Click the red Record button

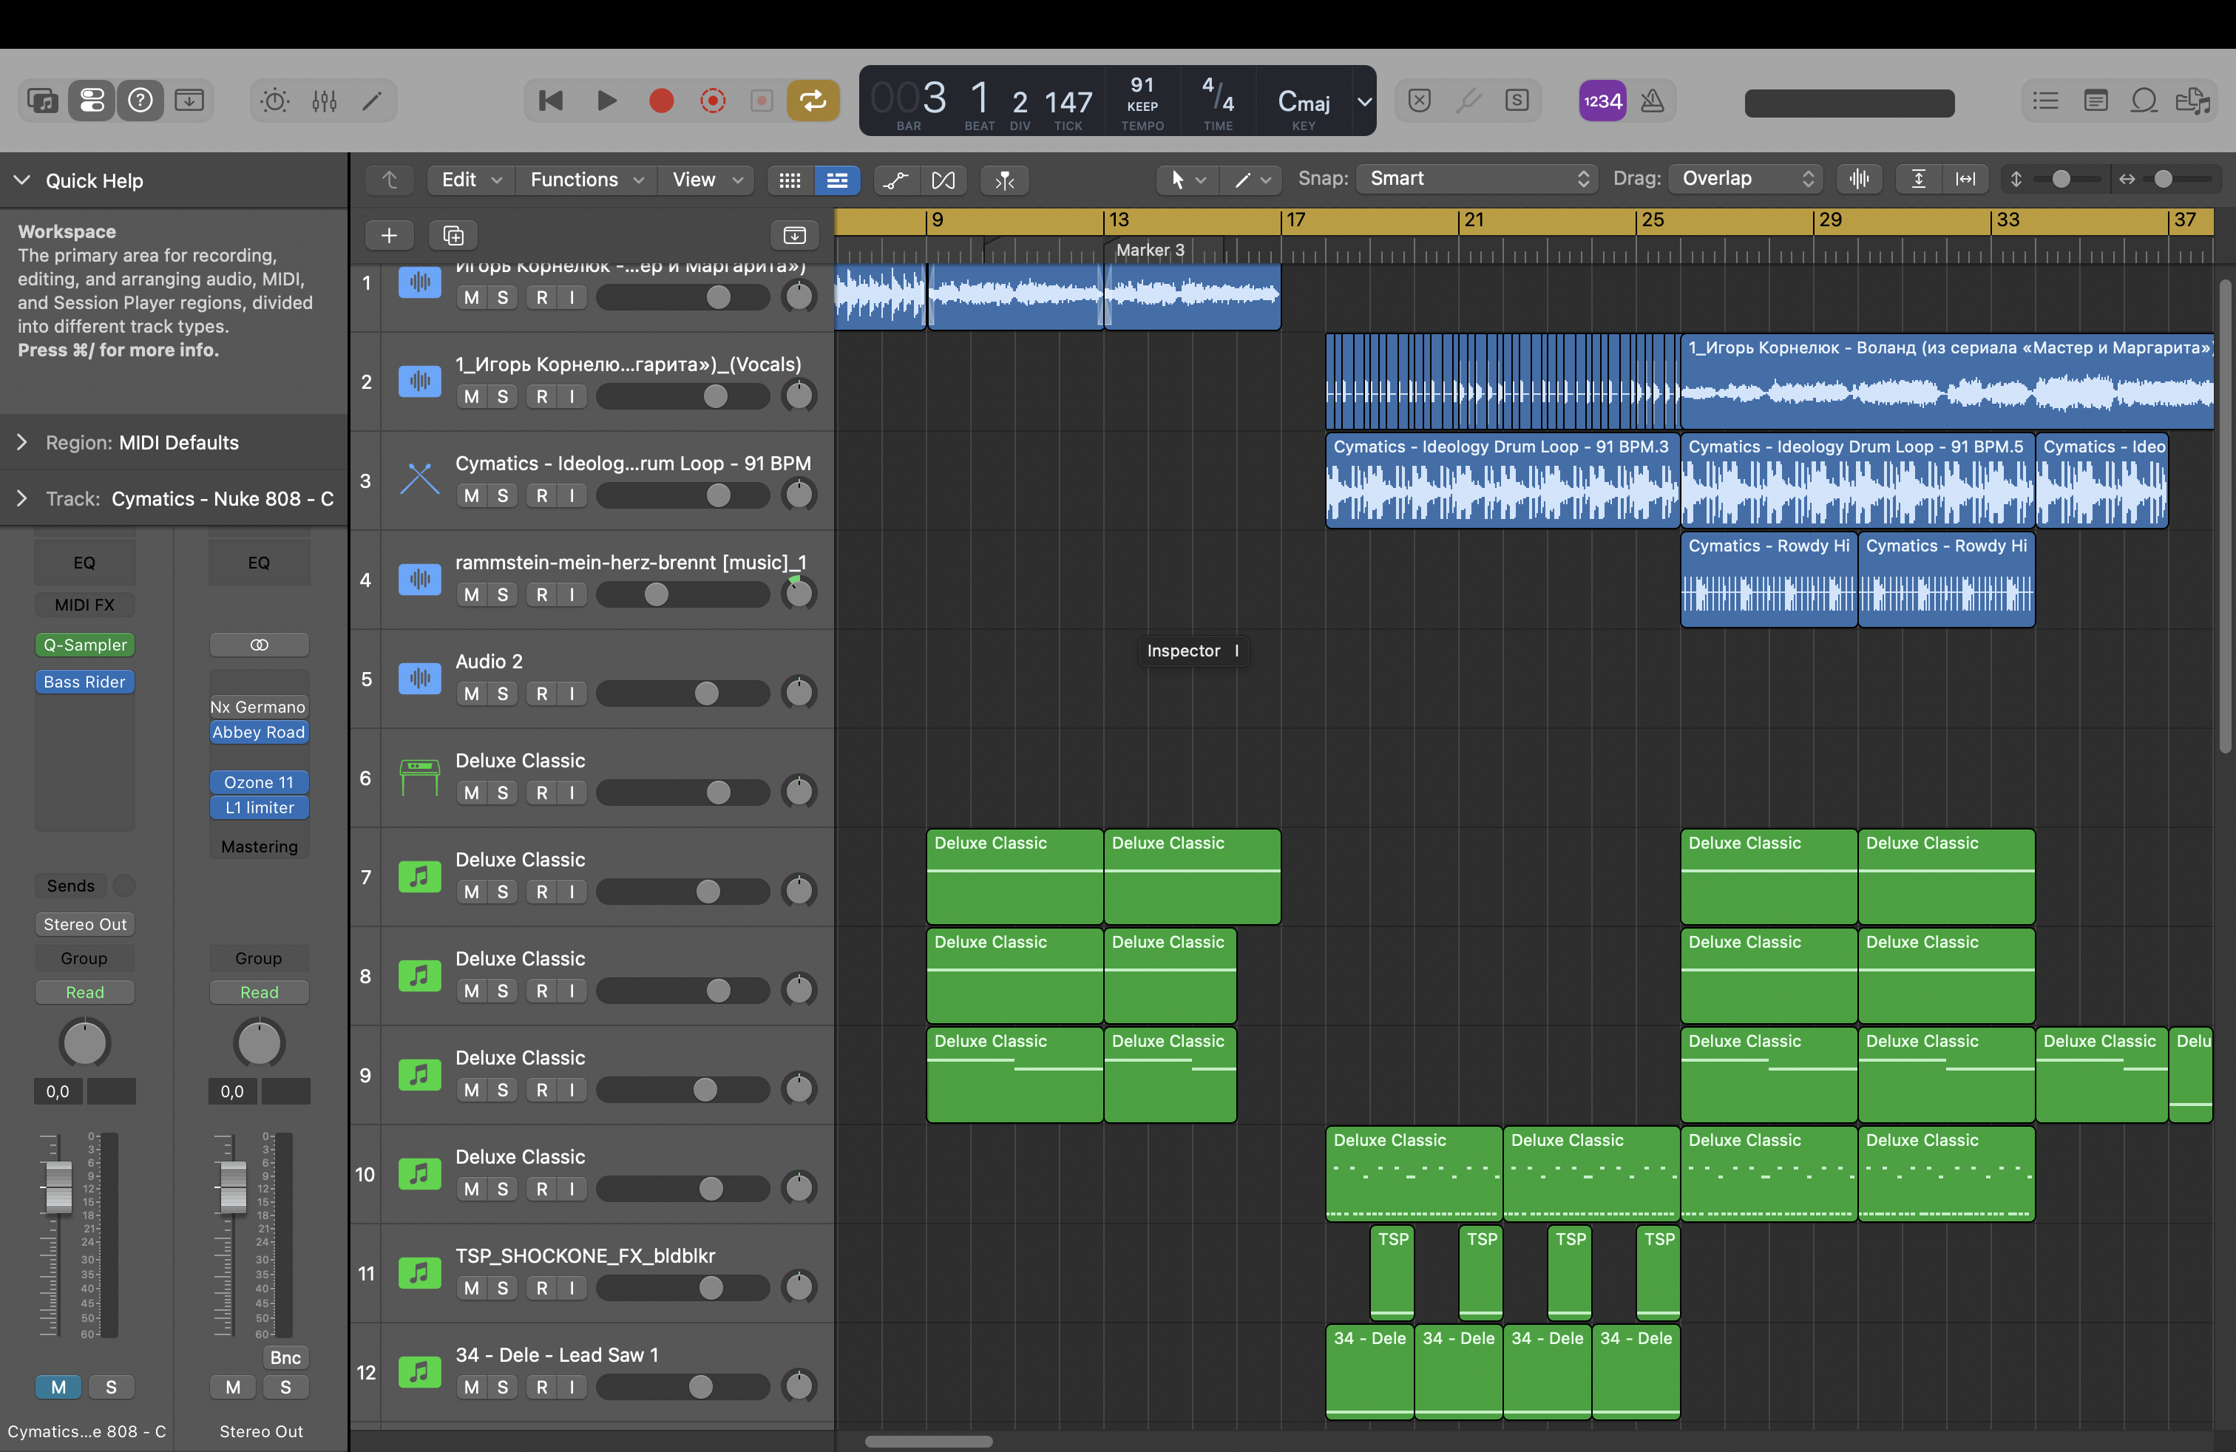(661, 101)
